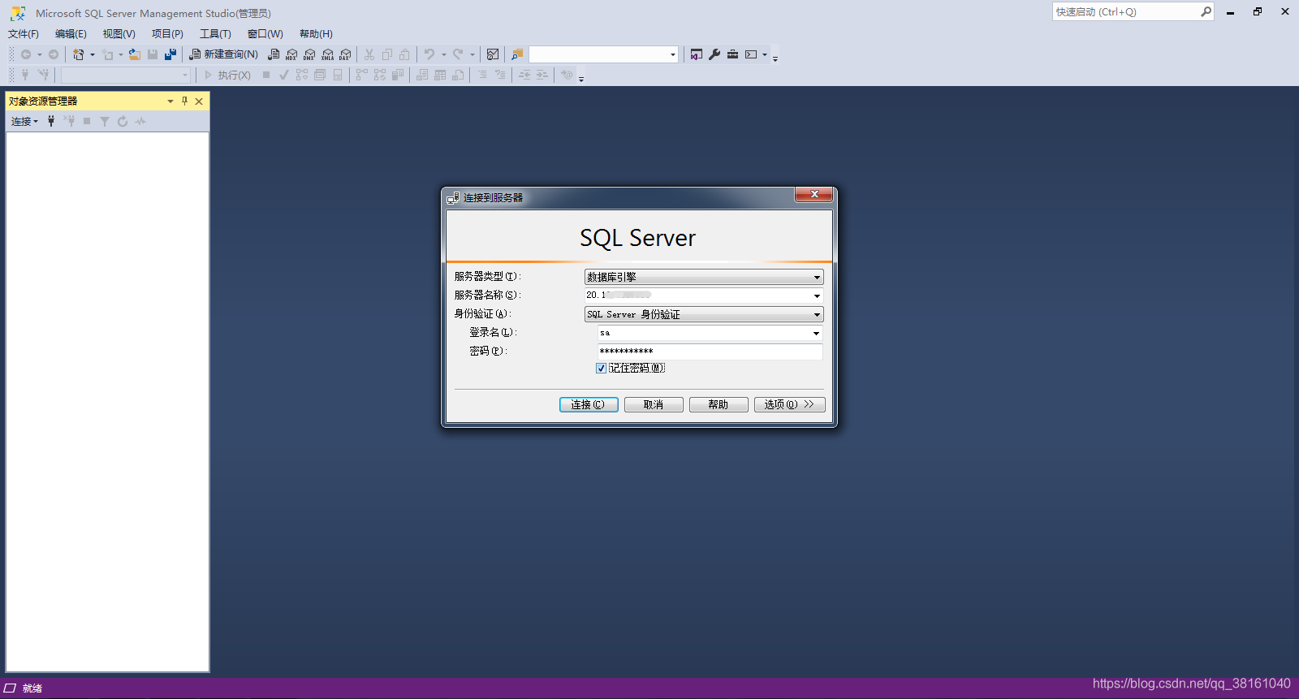
Task: Expand the command window icon dropdown arrow
Action: (765, 54)
